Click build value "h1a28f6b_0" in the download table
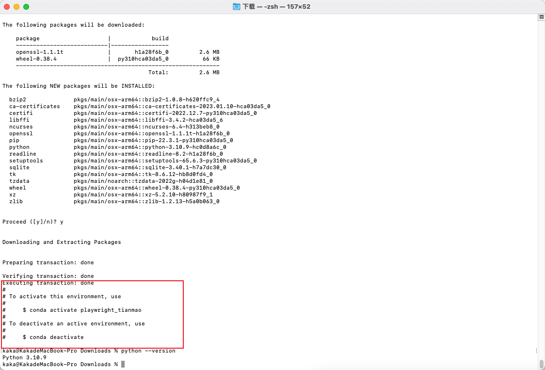 (x=152, y=52)
